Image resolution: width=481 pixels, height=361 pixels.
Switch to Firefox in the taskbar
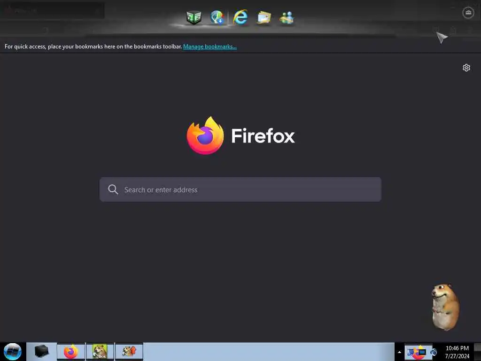click(x=71, y=352)
